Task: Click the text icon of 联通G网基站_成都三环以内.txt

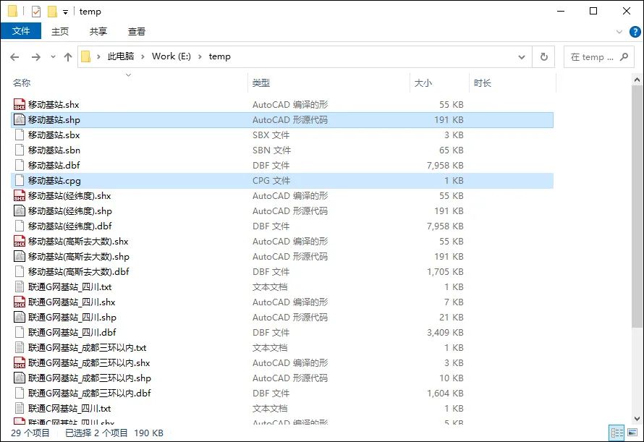Action: [20, 347]
